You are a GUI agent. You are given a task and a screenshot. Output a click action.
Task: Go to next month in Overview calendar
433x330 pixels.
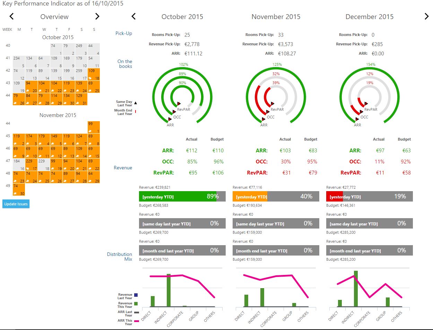click(x=97, y=17)
